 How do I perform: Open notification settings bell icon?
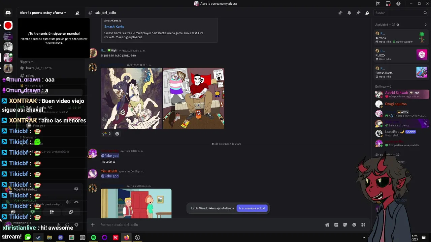(x=349, y=13)
